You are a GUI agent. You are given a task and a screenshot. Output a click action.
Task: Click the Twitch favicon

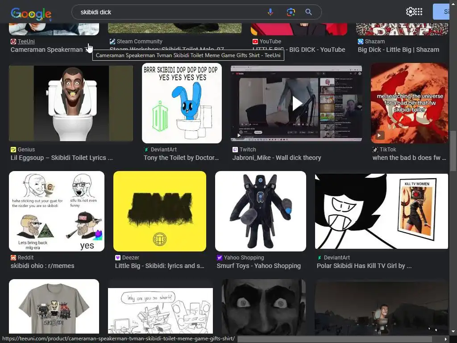click(x=235, y=149)
